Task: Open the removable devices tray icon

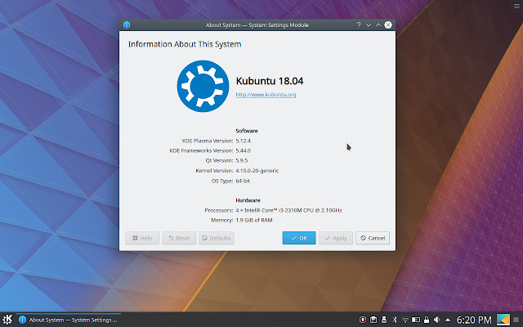Action: coord(384,320)
